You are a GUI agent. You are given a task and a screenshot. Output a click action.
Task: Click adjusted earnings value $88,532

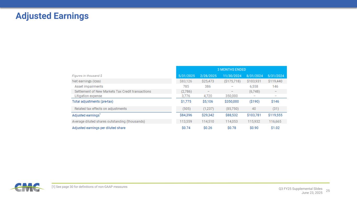[232, 115]
